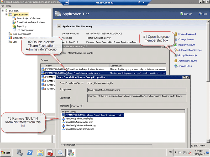Image resolution: width=210 pixels, height=157 pixels.
Task: Open SharePoint Web Applications node
Action: pyautogui.click(x=31, y=22)
